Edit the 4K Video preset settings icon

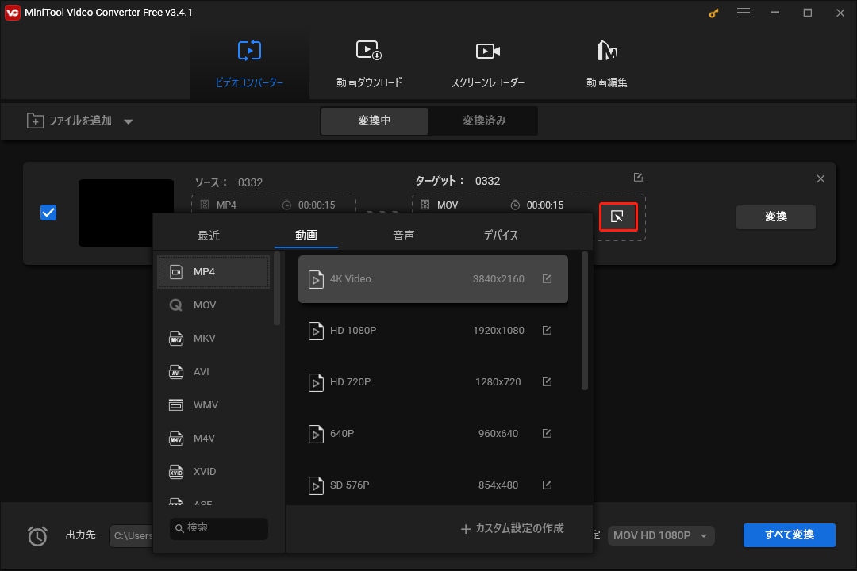pyautogui.click(x=547, y=278)
